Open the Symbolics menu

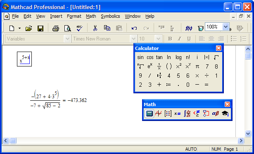click(x=110, y=16)
